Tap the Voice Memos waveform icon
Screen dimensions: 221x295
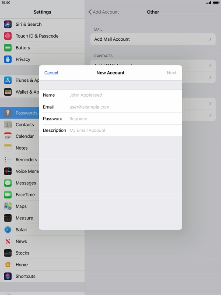8,171
